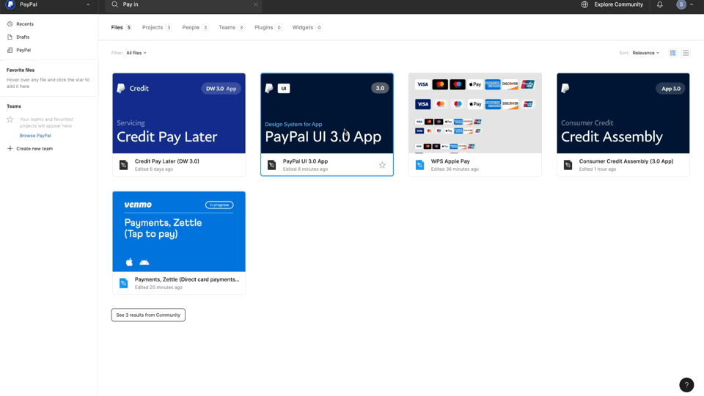Open Explore Community

tap(618, 4)
